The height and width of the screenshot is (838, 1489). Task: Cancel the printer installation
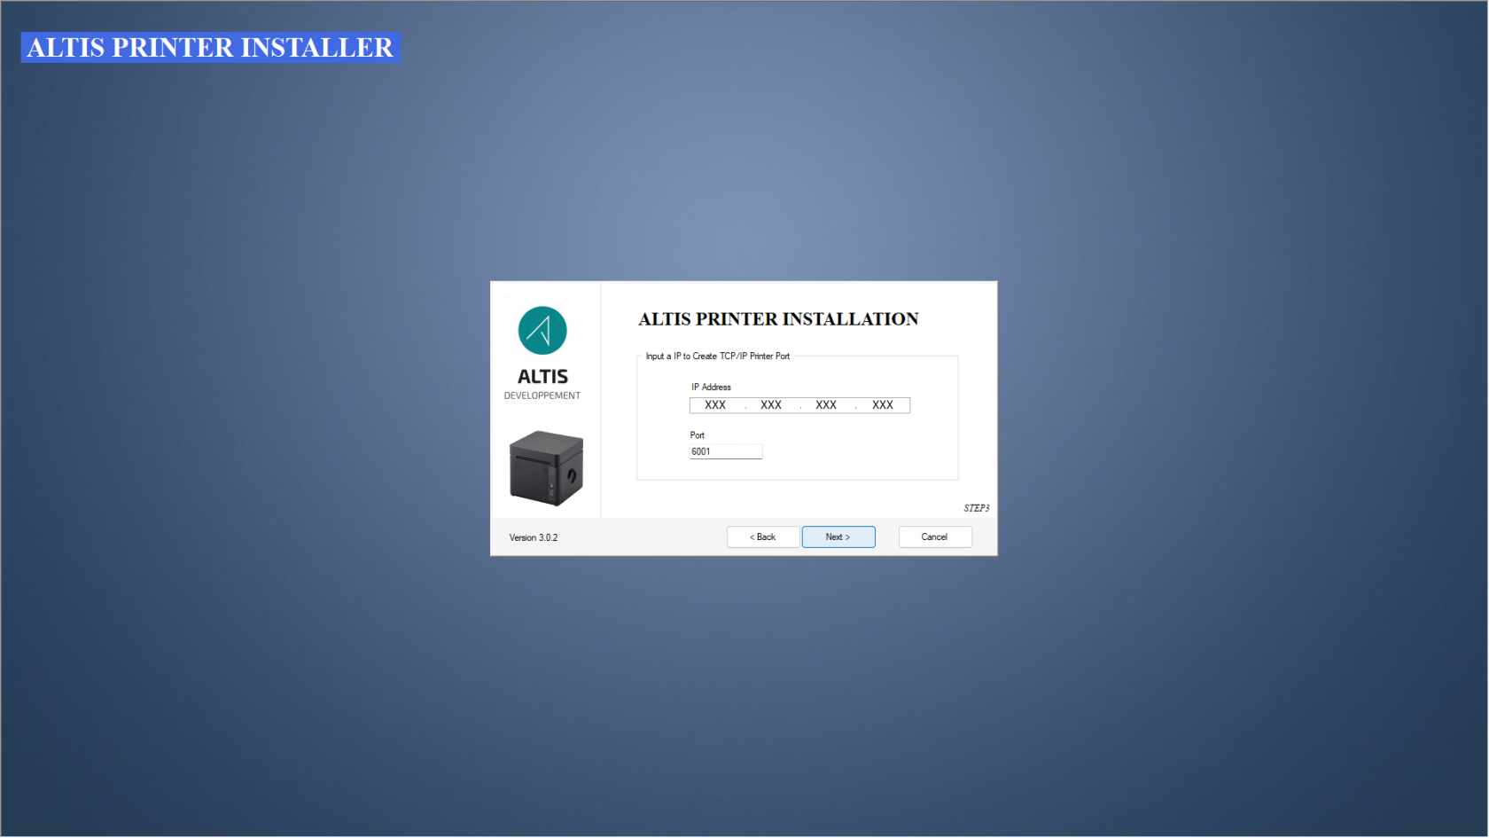(x=934, y=537)
